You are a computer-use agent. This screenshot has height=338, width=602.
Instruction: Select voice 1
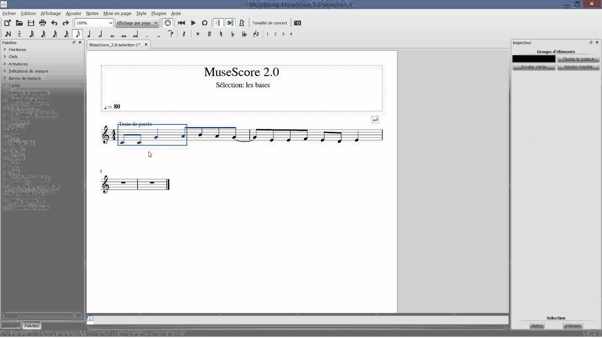click(x=268, y=34)
